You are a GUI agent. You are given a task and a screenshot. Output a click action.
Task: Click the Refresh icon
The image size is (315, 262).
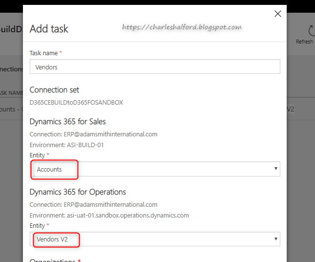tap(311, 31)
